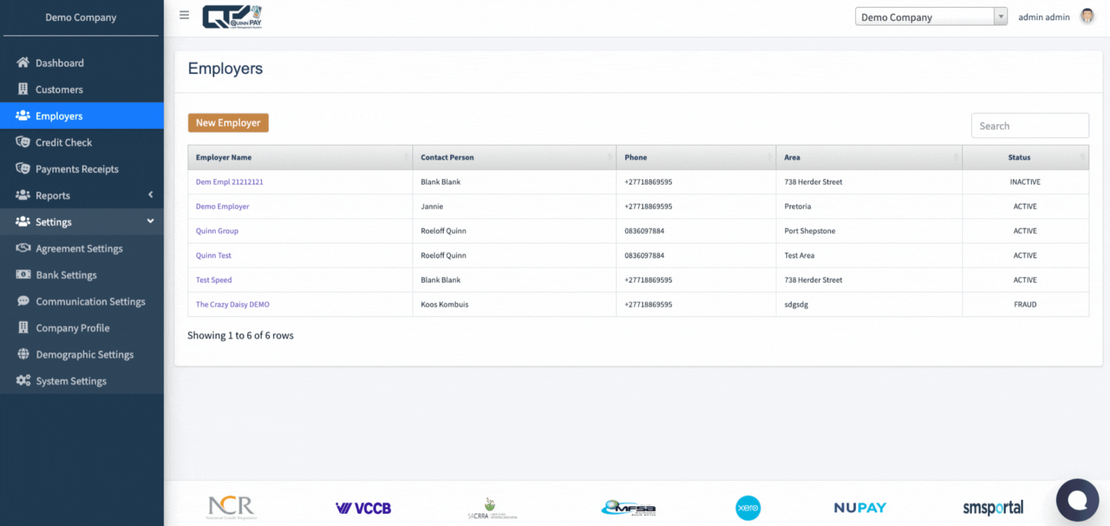Select the Customers sidebar icon

23,89
